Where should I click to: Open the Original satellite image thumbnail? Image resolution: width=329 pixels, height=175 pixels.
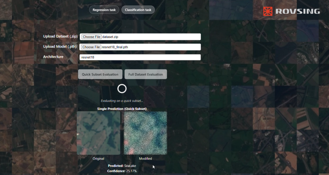pyautogui.click(x=98, y=133)
